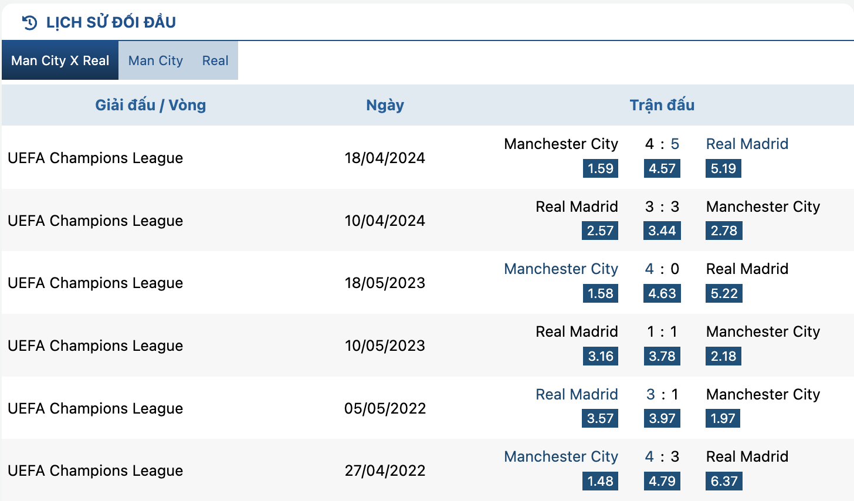854x501 pixels.
Task: Click the 1.58 odds badge
Action: (601, 293)
